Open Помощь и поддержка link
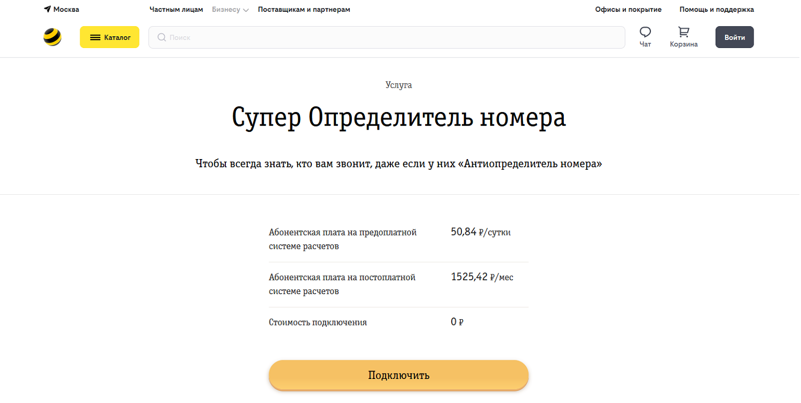Image resolution: width=801 pixels, height=403 pixels. pos(717,10)
